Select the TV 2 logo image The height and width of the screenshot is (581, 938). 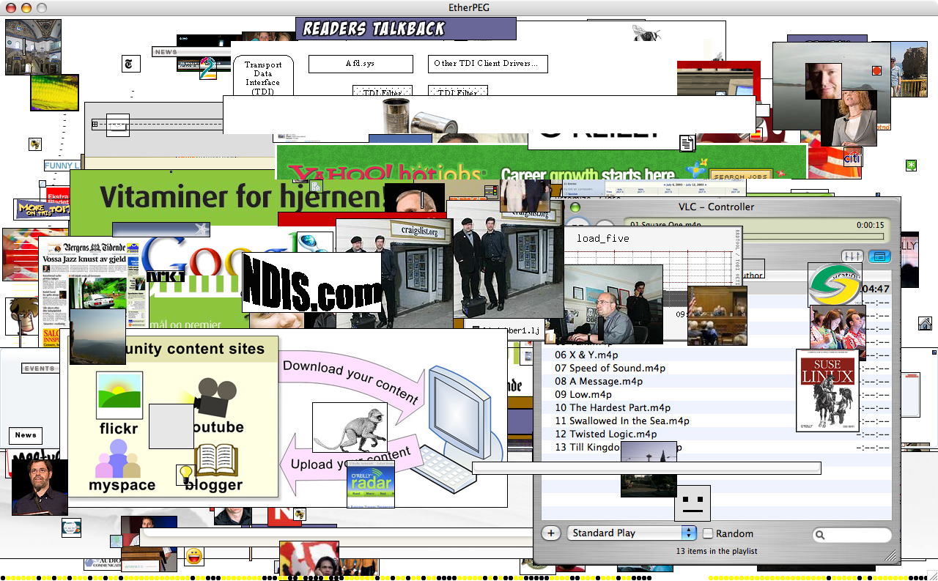pos(207,69)
